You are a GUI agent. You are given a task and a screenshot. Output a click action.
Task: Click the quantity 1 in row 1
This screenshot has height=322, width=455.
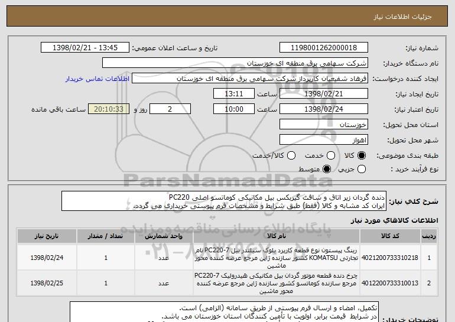106,258
